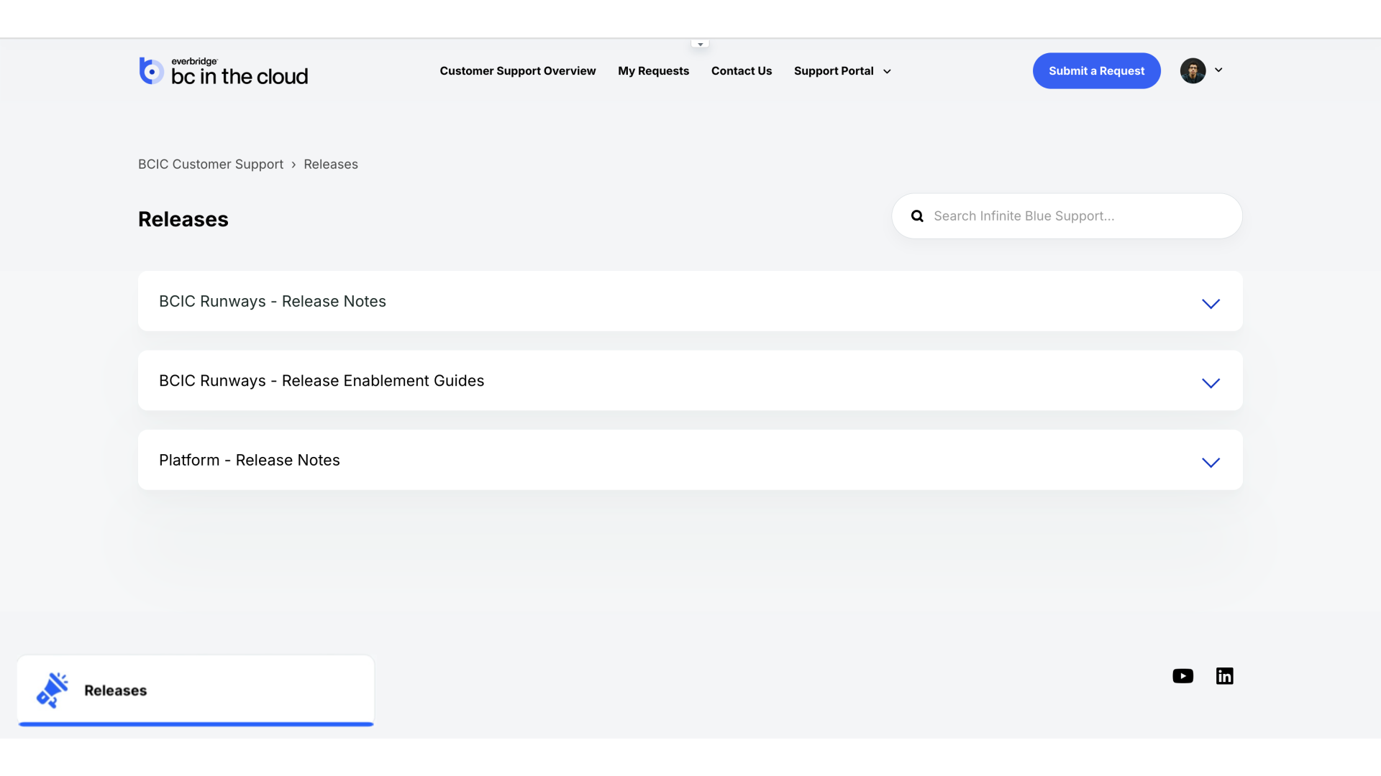Open the profile dropdown arrow
Screen dimensions: 1381x776
click(1218, 70)
